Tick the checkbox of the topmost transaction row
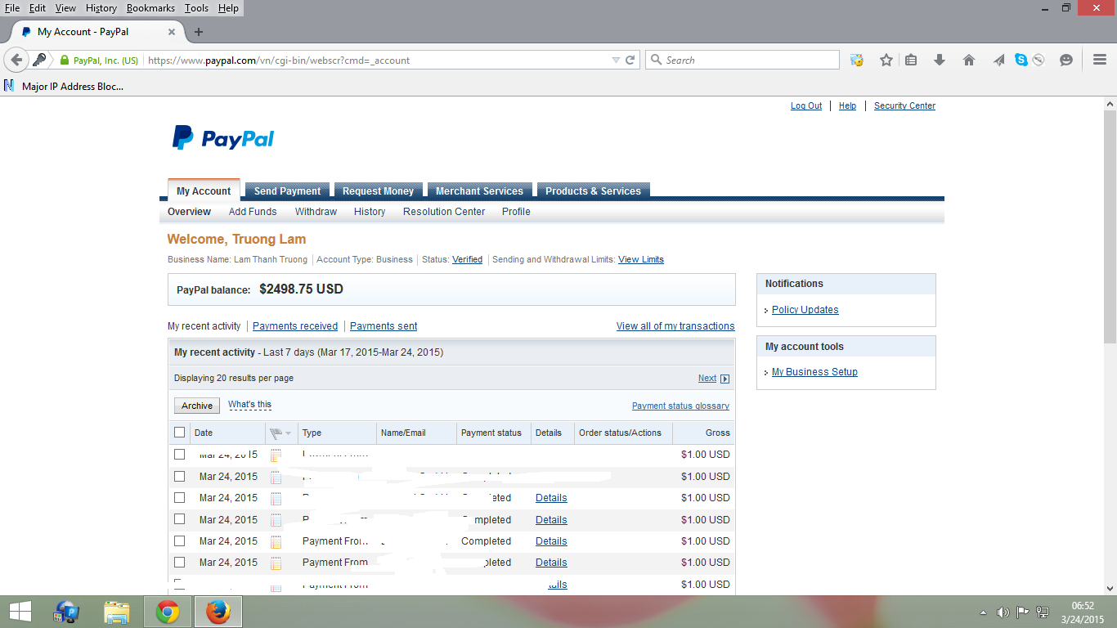Viewport: 1117px width, 628px height. [180, 455]
